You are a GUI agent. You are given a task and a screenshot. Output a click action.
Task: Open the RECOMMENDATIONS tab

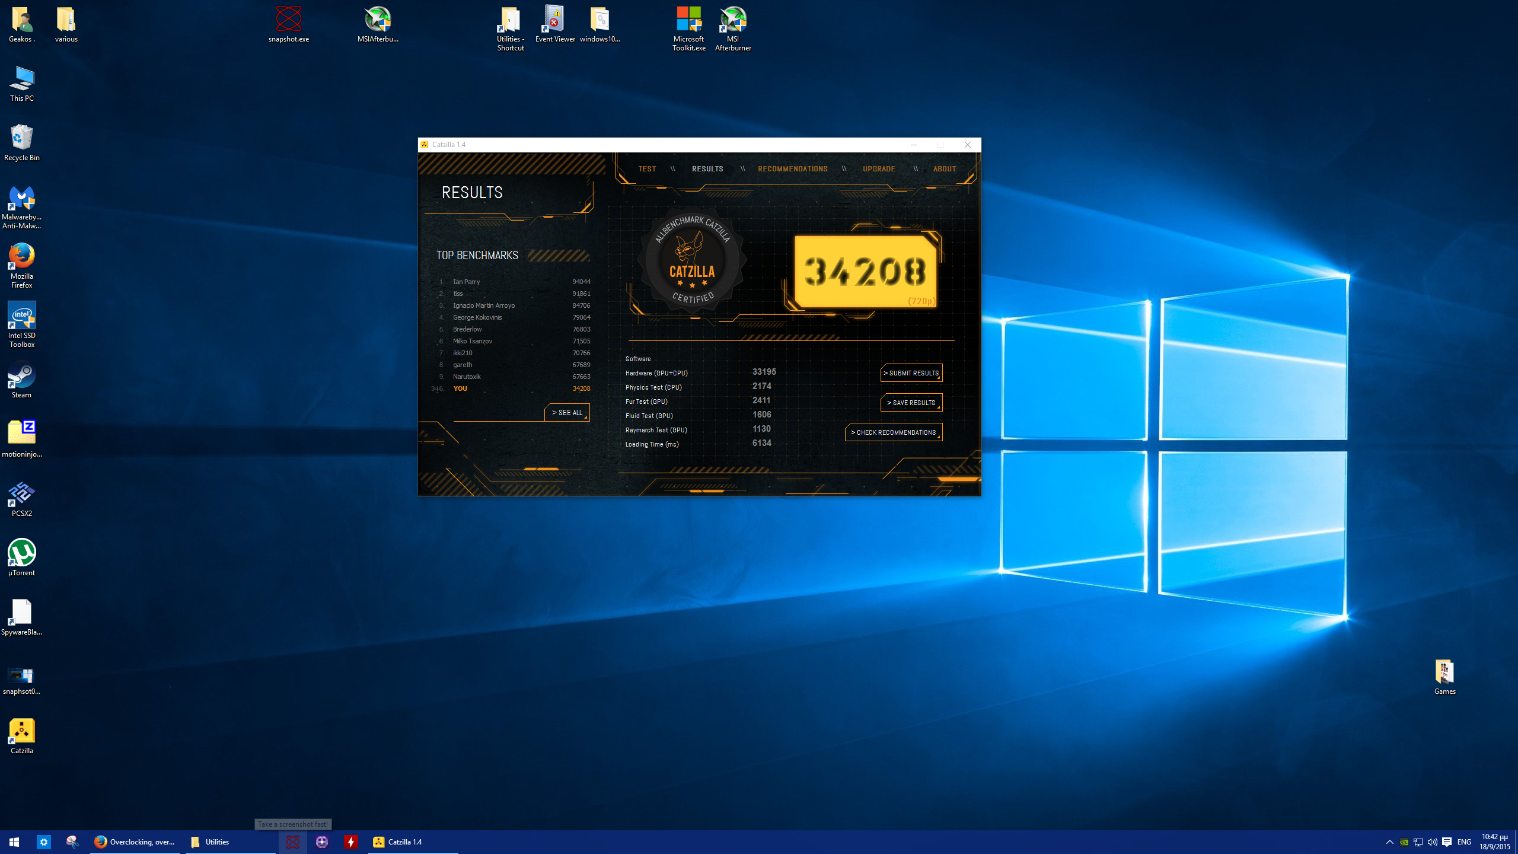click(x=792, y=169)
